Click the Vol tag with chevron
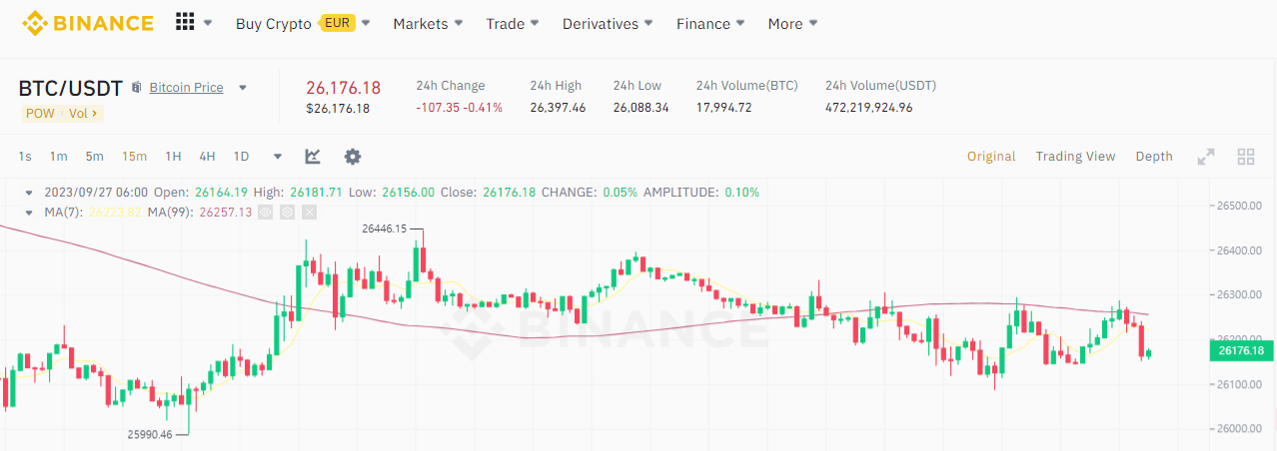Screen dimensions: 1277x451 click(83, 114)
